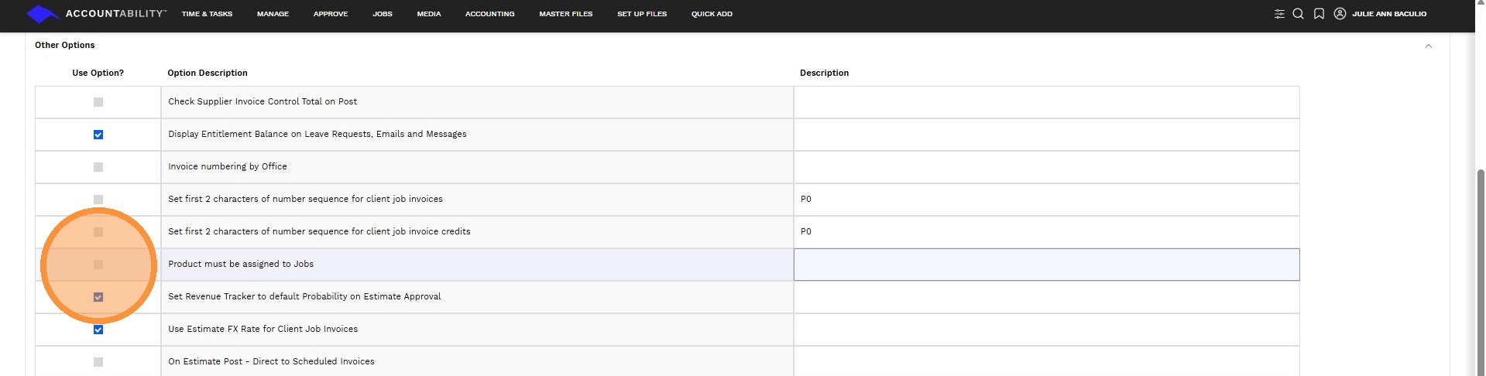Click description field for Product must be assigned to Jobs
Image resolution: width=1486 pixels, height=376 pixels.
pyautogui.click(x=1046, y=265)
